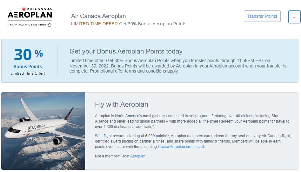Click the Star Alliance star icon
301x172 pixels.
(x=50, y=25)
